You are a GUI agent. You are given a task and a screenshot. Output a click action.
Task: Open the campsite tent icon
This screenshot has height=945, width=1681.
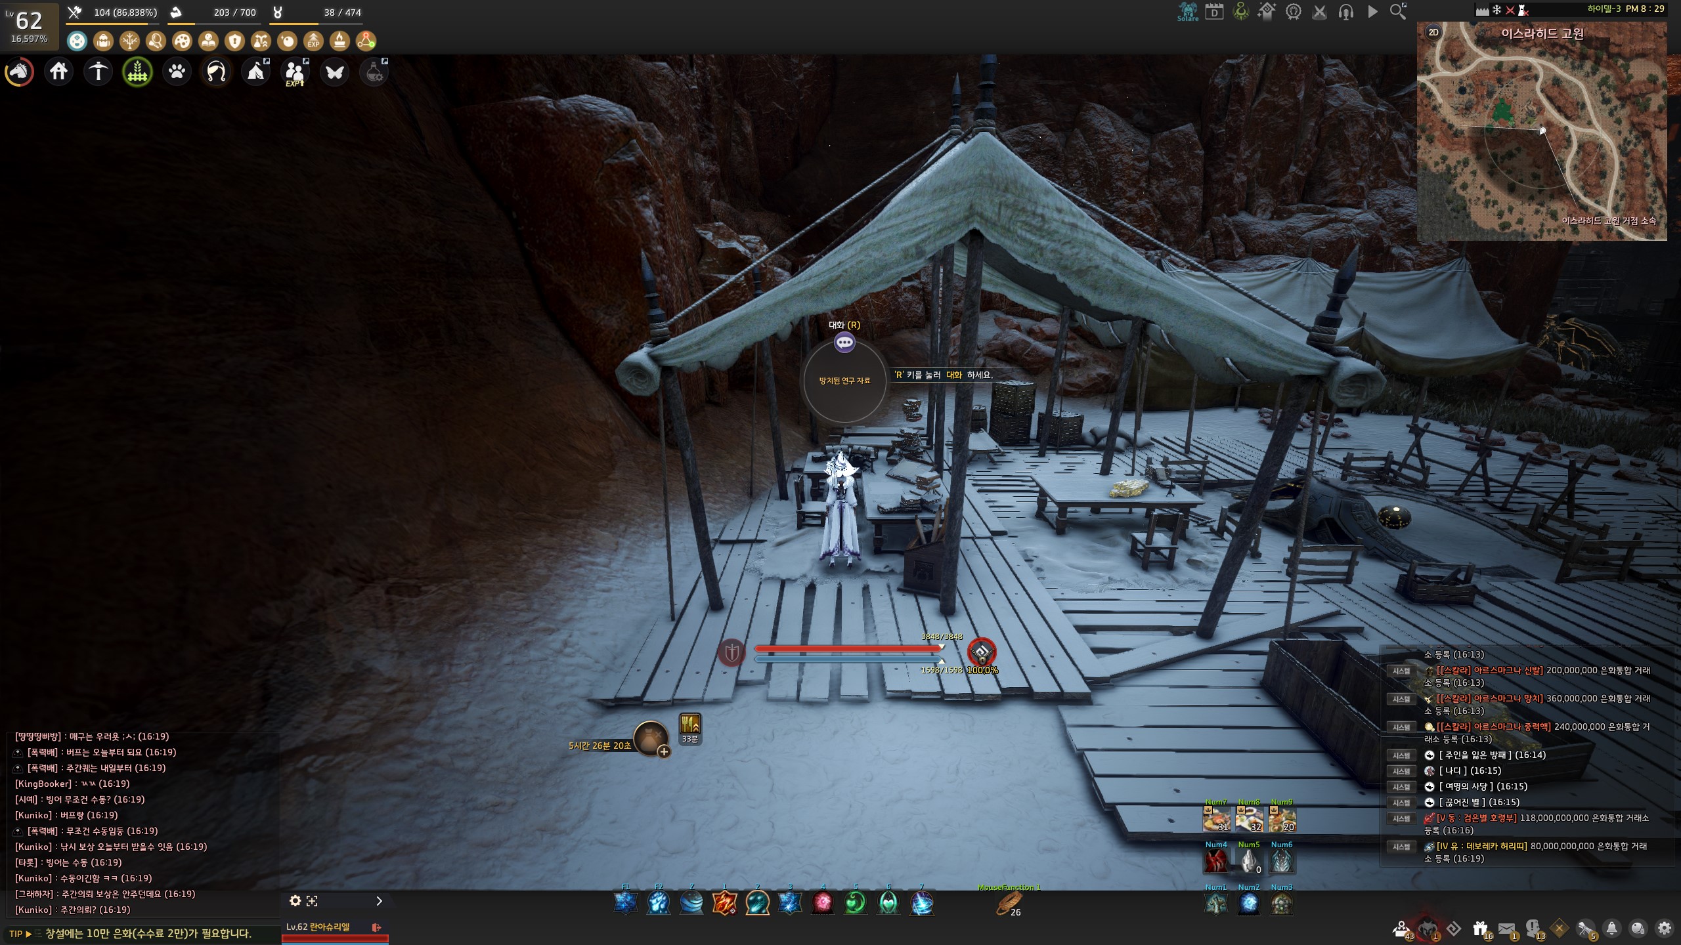[x=255, y=72]
